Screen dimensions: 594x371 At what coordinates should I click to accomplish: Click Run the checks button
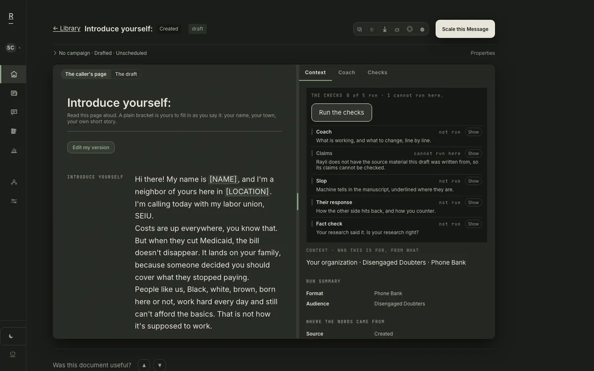click(342, 112)
